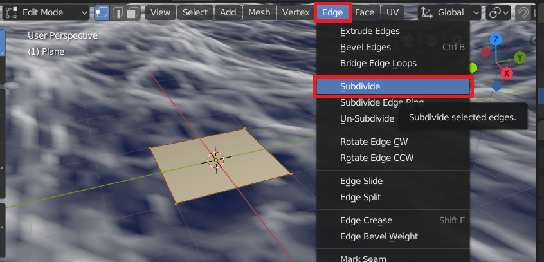Viewport: 544px width, 262px height.
Task: Open the UV menu
Action: 392,12
